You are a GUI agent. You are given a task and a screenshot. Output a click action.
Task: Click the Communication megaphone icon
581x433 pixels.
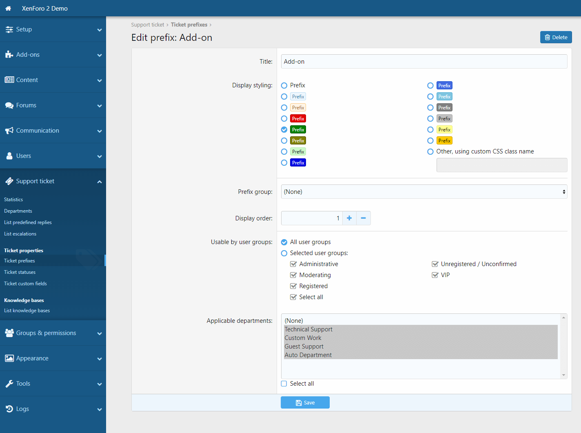pyautogui.click(x=9, y=131)
